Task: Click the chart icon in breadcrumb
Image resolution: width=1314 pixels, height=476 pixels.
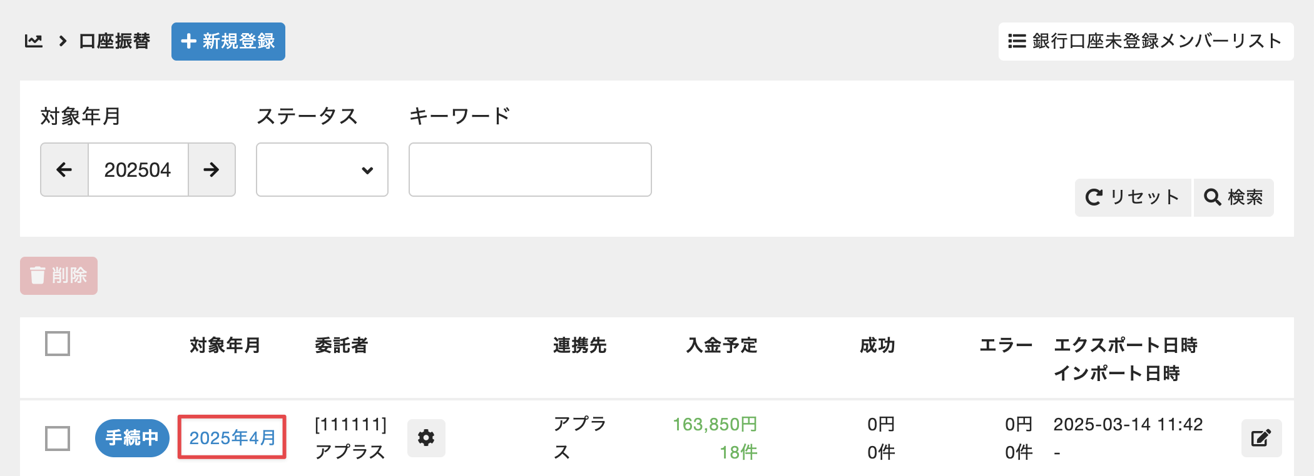Action: 34,41
